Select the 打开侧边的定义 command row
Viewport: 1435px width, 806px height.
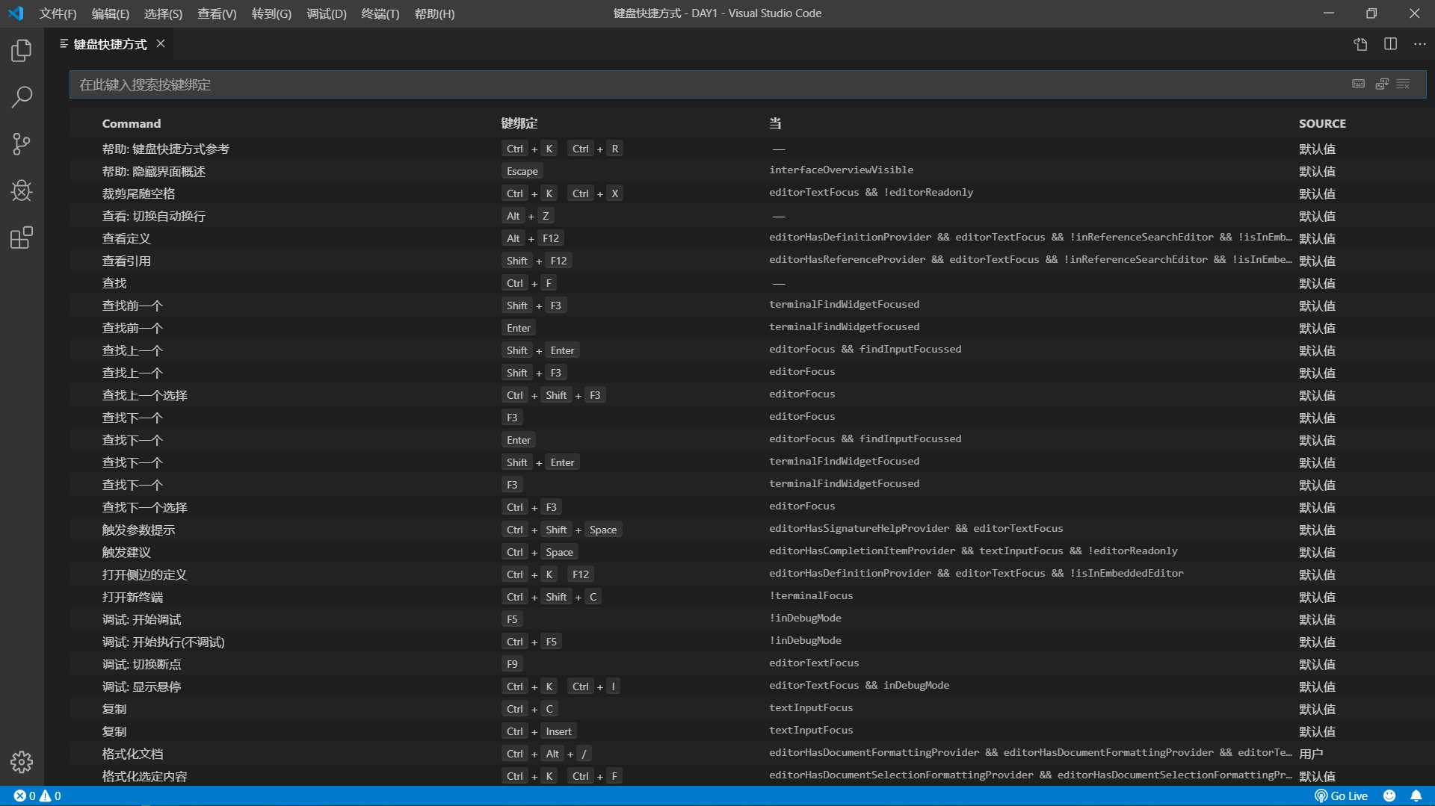tap(747, 574)
